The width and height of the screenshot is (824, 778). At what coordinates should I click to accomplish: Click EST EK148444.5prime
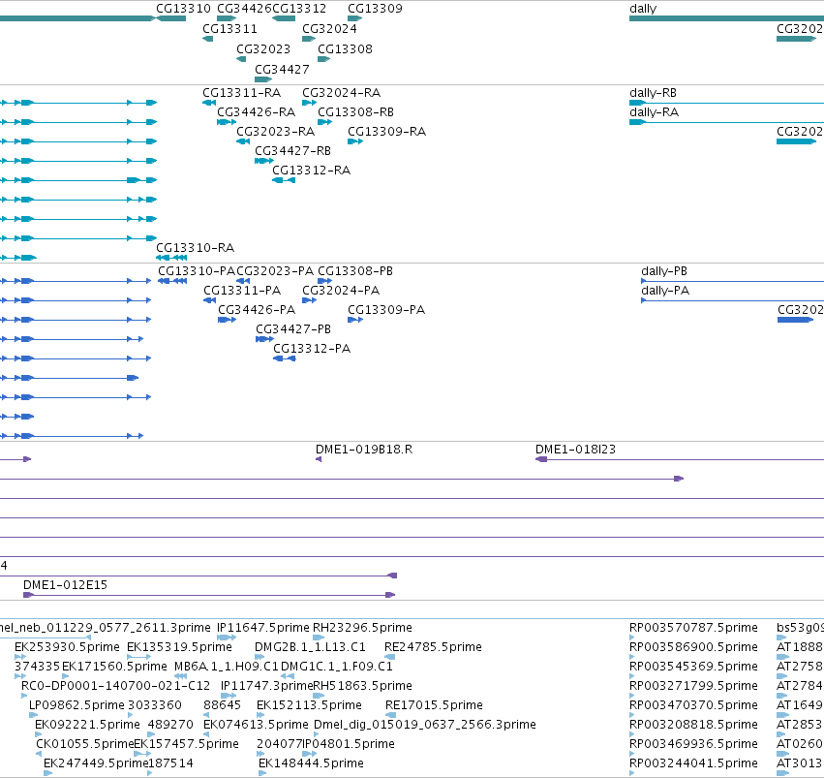(311, 763)
